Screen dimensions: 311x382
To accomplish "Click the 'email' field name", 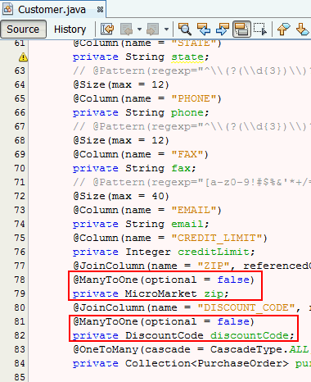I will [x=187, y=224].
